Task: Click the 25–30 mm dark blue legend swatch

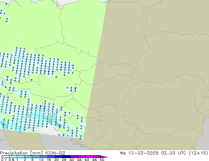Action: pyautogui.click(x=66, y=157)
